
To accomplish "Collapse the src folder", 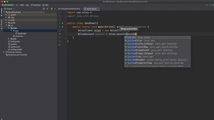I will (x=6, y=25).
